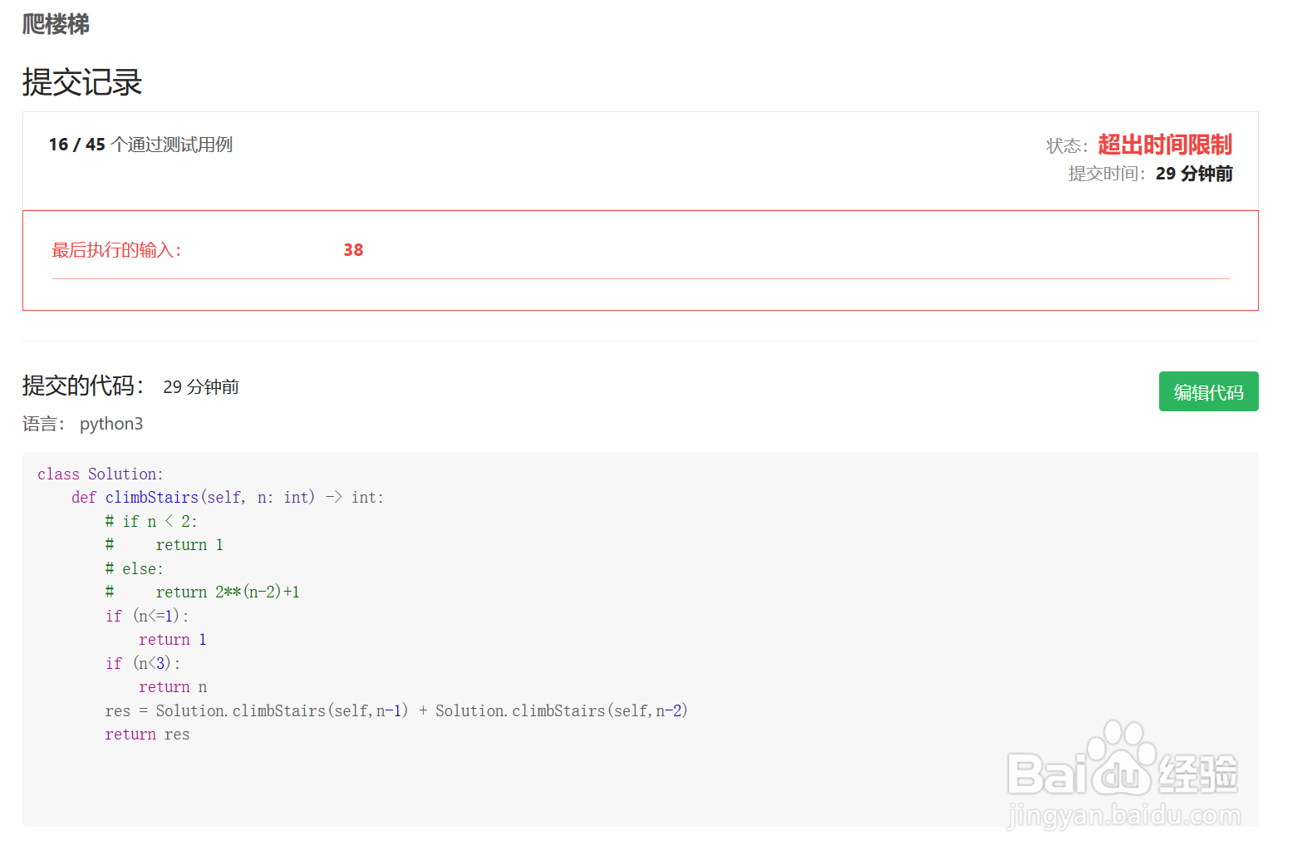Viewport: 1312px width, 860px height.
Task: Click the commented 'return 2**(n-2)+1' line
Action: [x=227, y=592]
